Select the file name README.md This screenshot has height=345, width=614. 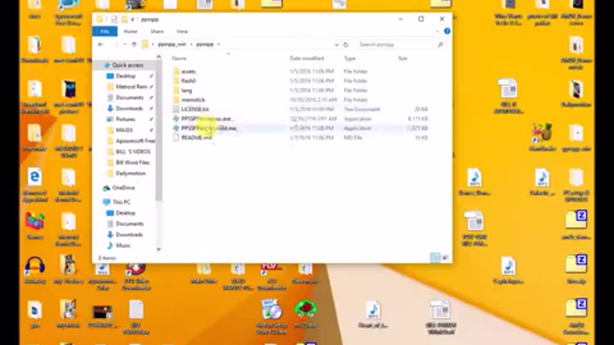point(196,138)
